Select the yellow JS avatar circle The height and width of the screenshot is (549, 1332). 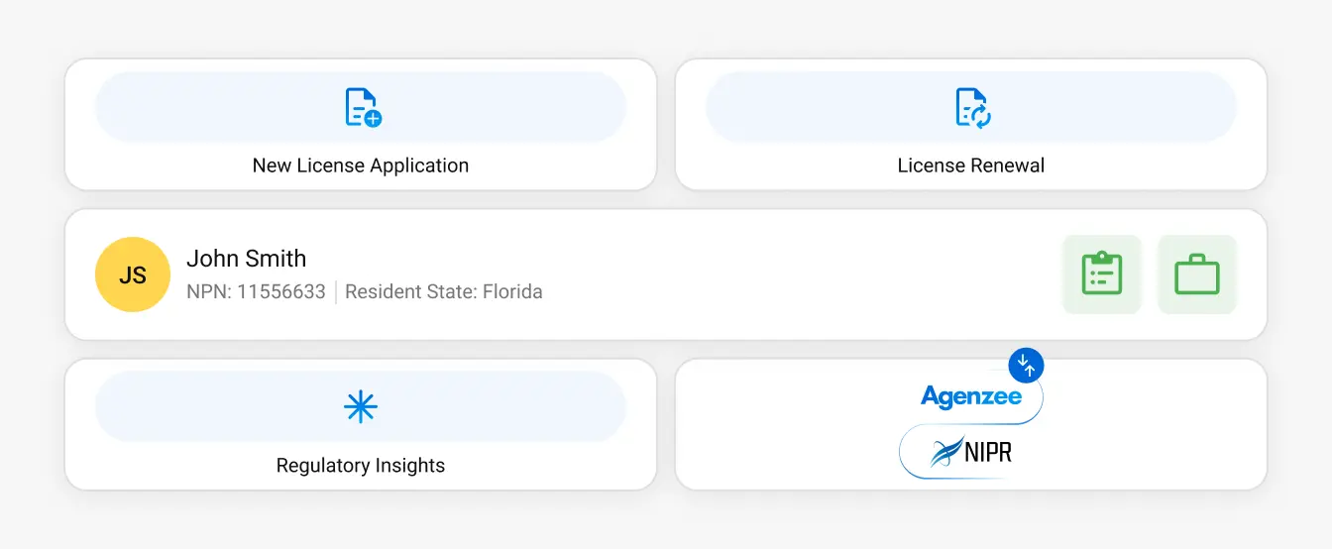[x=133, y=274]
